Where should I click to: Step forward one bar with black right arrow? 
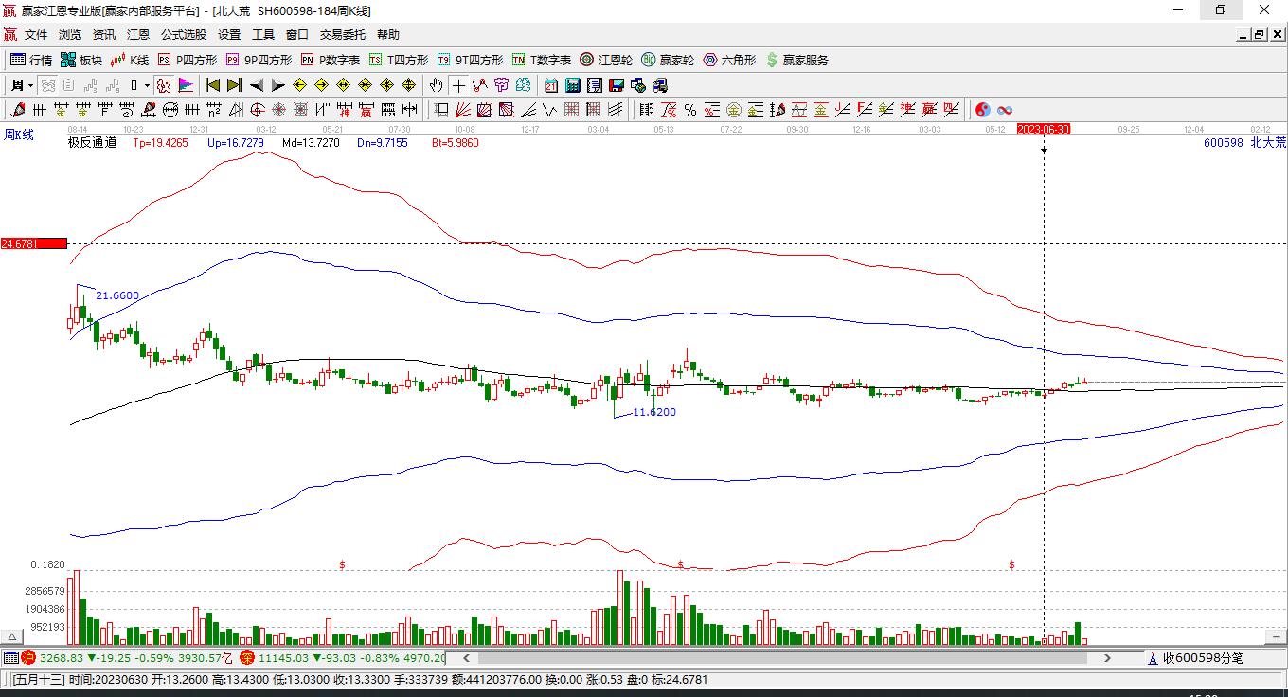277,85
